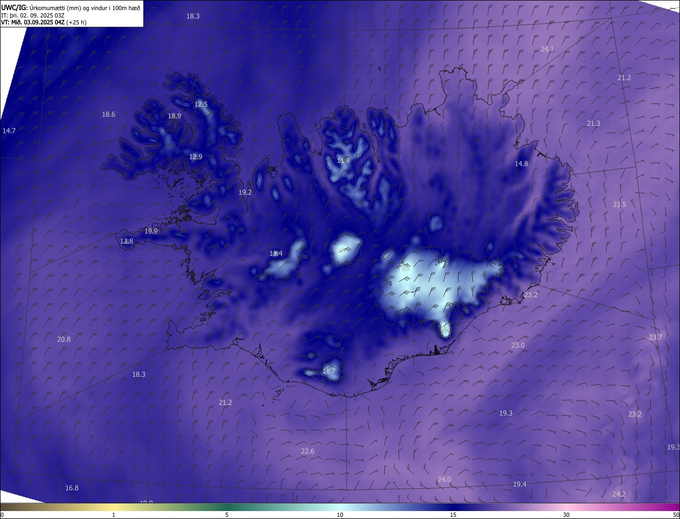680x519 pixels.
Task: Click the colorbar tick labeled 50
Action: point(676,515)
